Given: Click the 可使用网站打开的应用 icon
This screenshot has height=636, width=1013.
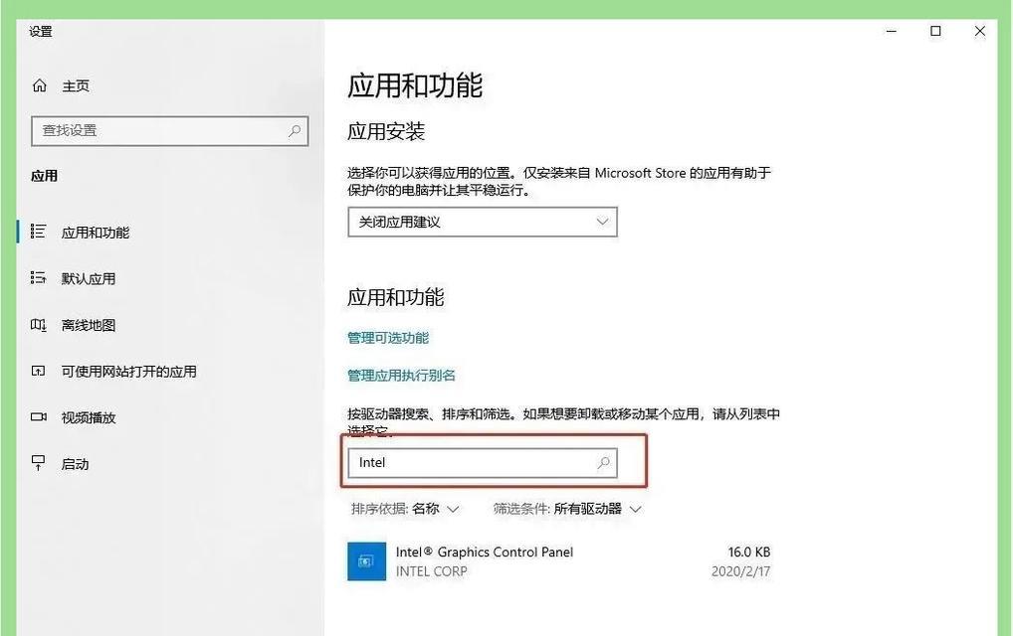Looking at the screenshot, I should click(x=39, y=372).
